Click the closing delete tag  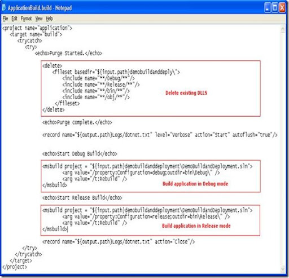point(54,109)
